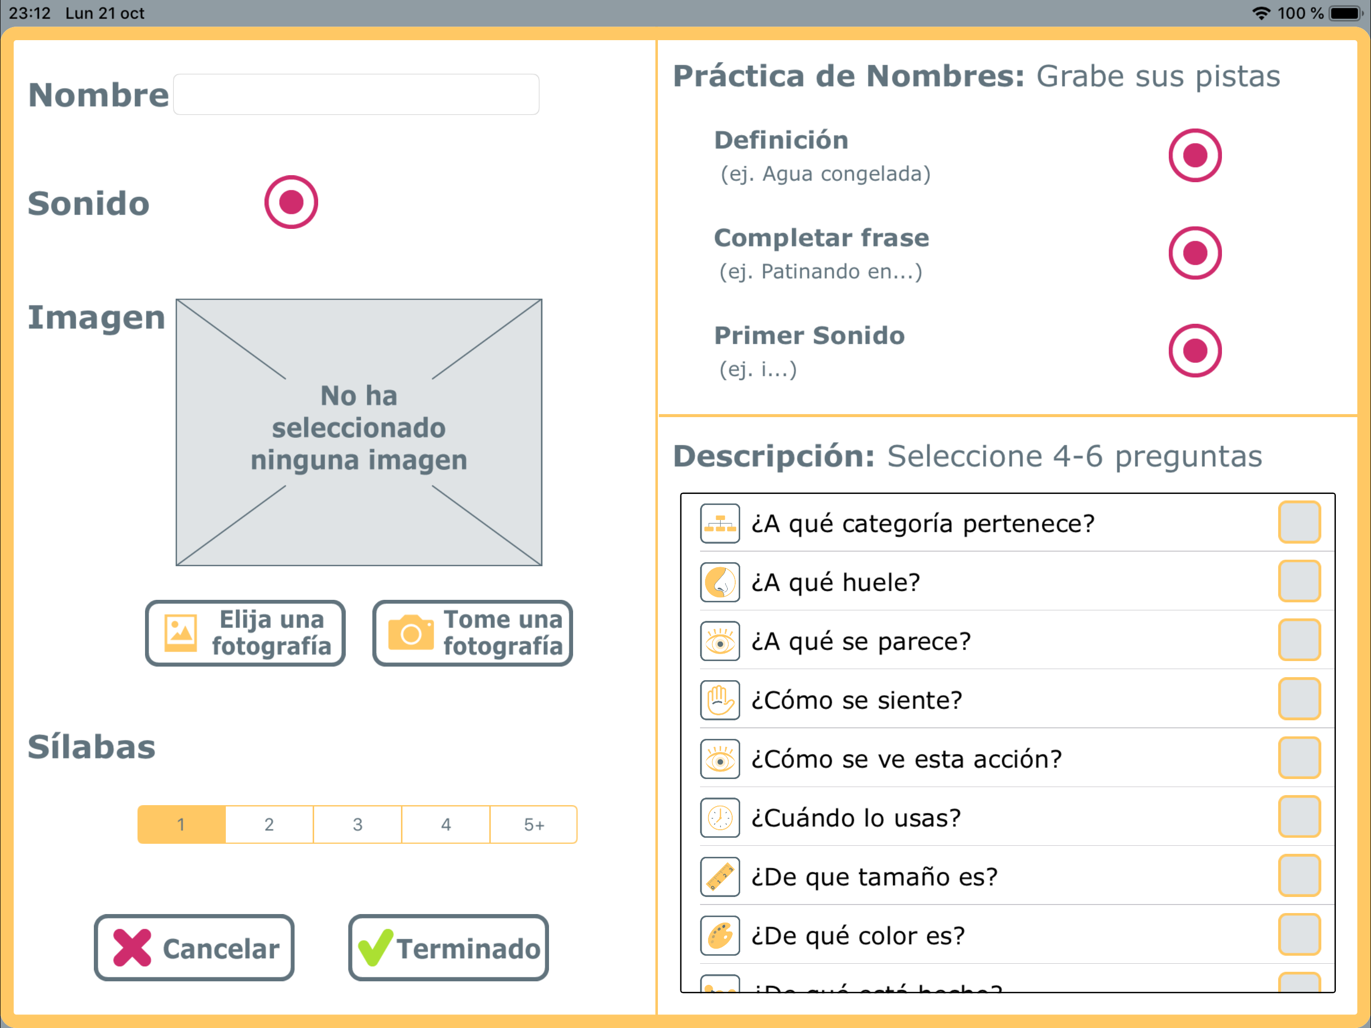Tap the nose icon for smell question
Viewport: 1371px width, 1028px height.
pyautogui.click(x=720, y=582)
